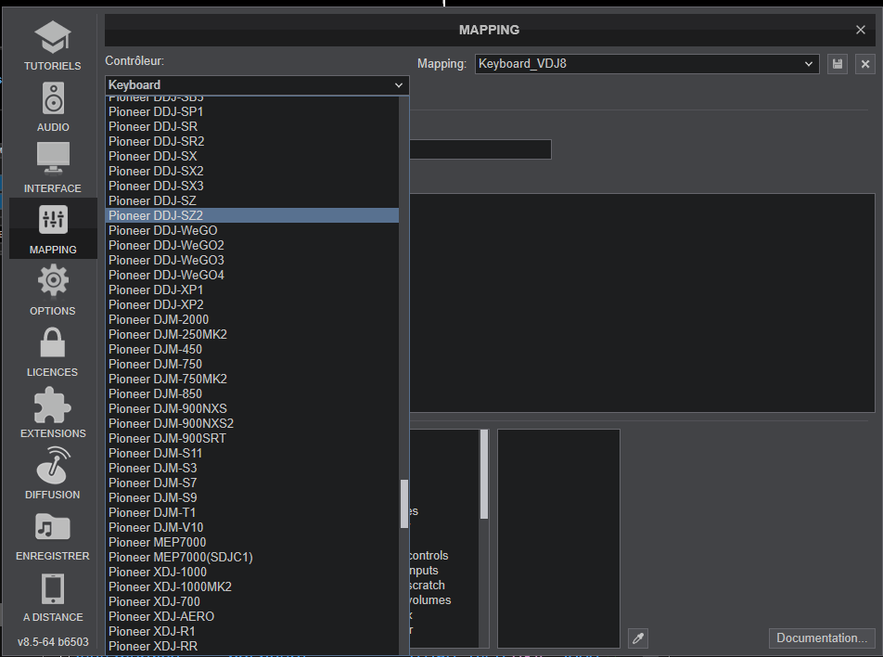Viewport: 883px width, 657px height.
Task: Select Pioneer XDJ-RR entry
Action: point(251,646)
